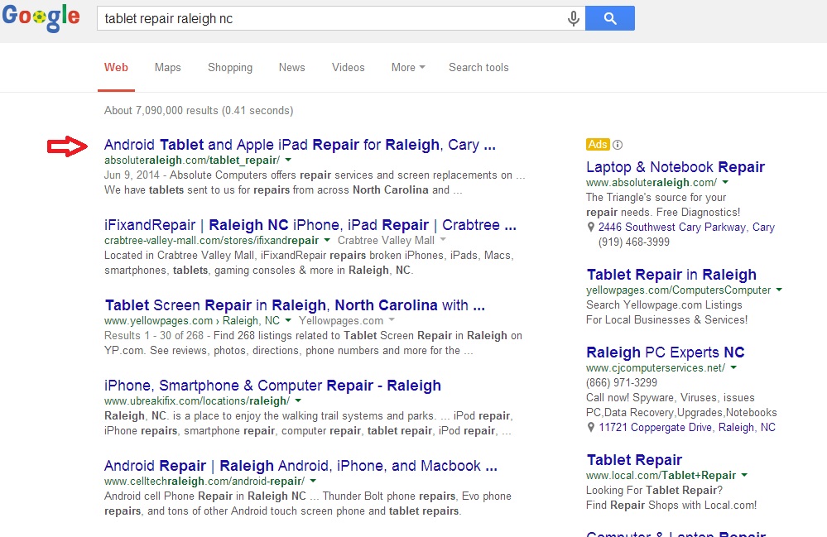
Task: Open Laptop & Notebook Repair ad
Action: pos(676,167)
